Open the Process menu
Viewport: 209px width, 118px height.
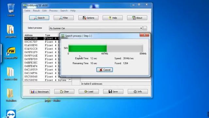pos(53,10)
